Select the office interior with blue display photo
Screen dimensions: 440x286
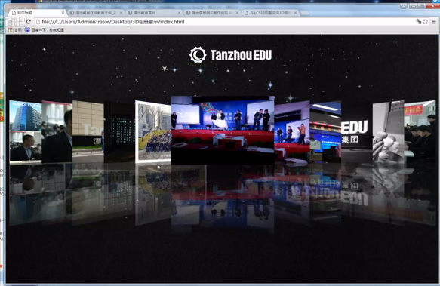click(x=325, y=132)
